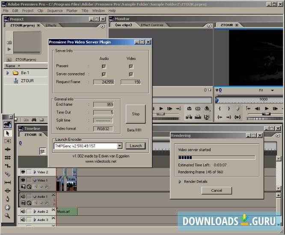The width and height of the screenshot is (285, 235).
Task: Click the Stop button in plugin dialog
Action: (x=136, y=114)
